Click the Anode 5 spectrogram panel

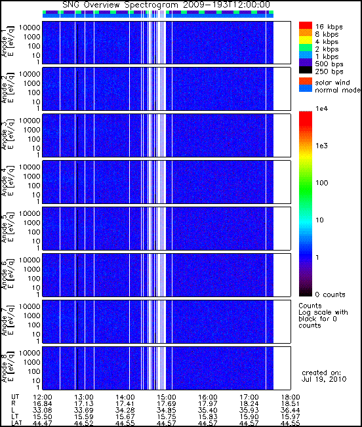click(x=167, y=228)
